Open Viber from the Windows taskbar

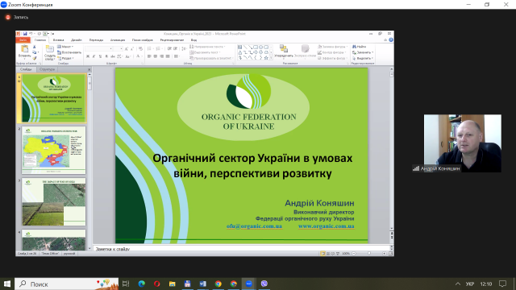click(x=264, y=284)
